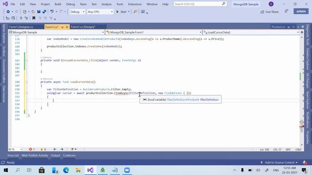
Task: Open the Analyze menu
Action: [106, 4]
